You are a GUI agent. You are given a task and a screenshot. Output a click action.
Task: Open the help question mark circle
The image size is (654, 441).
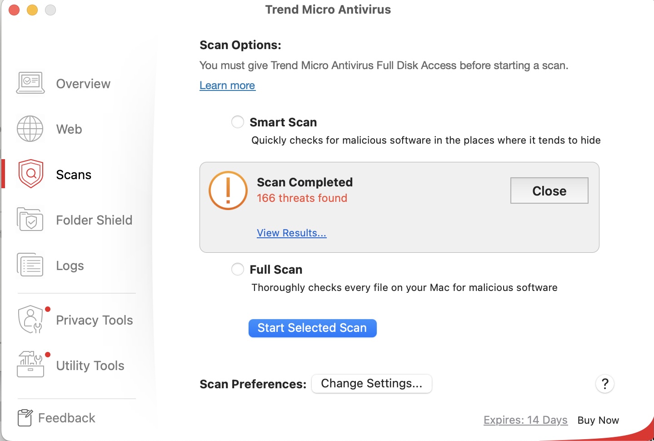604,384
